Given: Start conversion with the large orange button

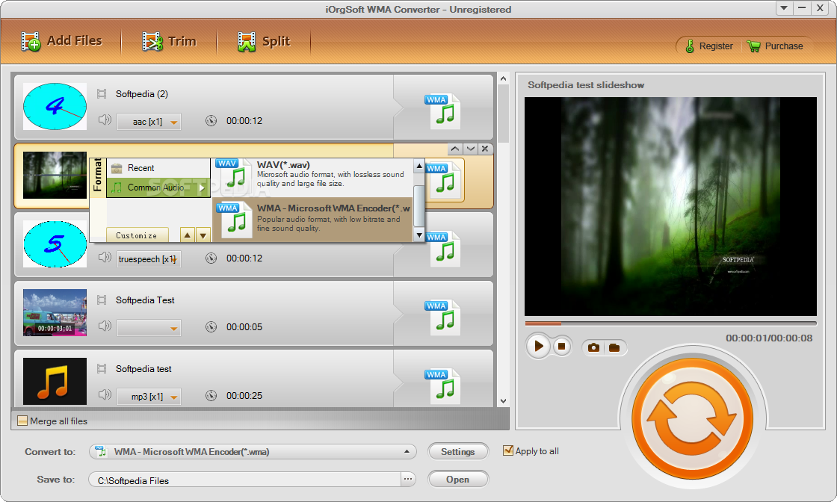Looking at the screenshot, I should [x=692, y=418].
